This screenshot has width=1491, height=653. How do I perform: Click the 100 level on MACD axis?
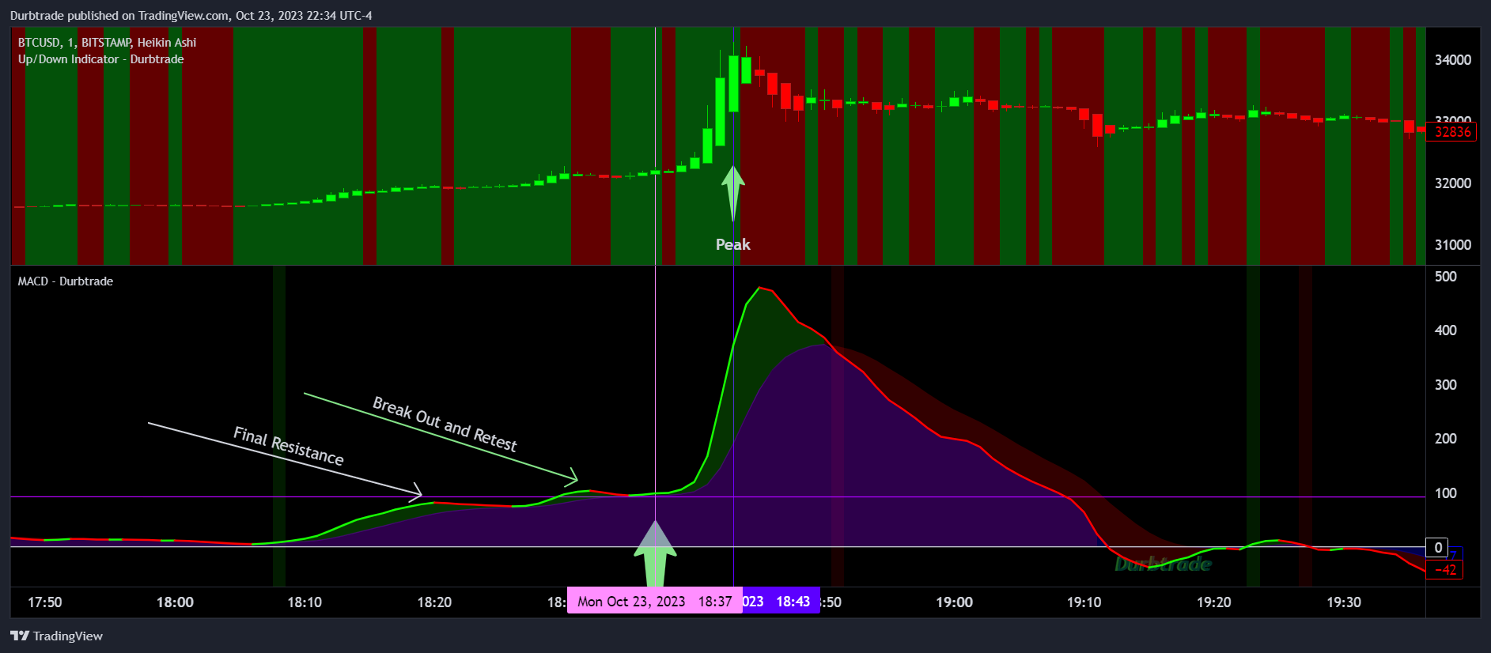[1446, 493]
